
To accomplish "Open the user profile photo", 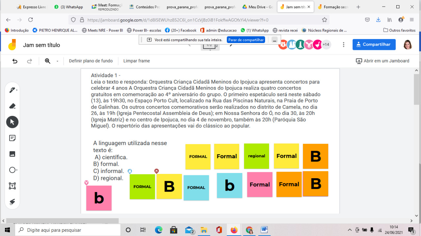I will point(408,45).
